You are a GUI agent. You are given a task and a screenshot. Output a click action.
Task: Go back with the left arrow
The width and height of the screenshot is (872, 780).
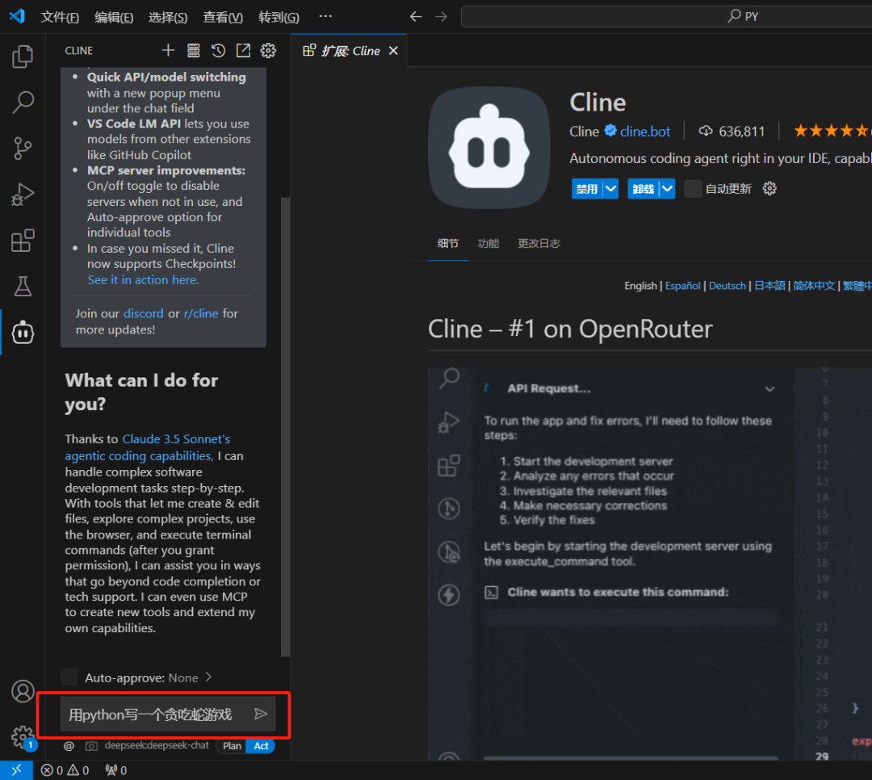coord(416,17)
